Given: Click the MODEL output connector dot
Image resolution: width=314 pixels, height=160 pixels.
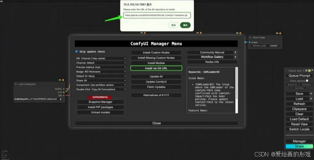Looking at the screenshot, I should click(x=64, y=89).
